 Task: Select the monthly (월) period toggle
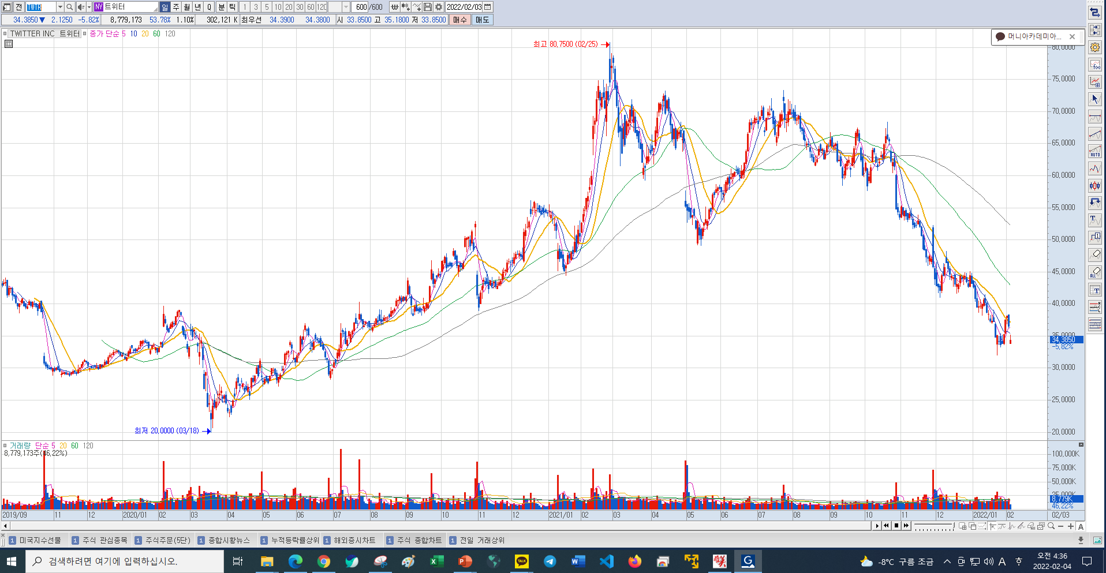pyautogui.click(x=187, y=7)
